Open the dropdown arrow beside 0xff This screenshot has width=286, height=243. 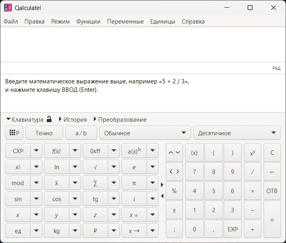coord(114,151)
